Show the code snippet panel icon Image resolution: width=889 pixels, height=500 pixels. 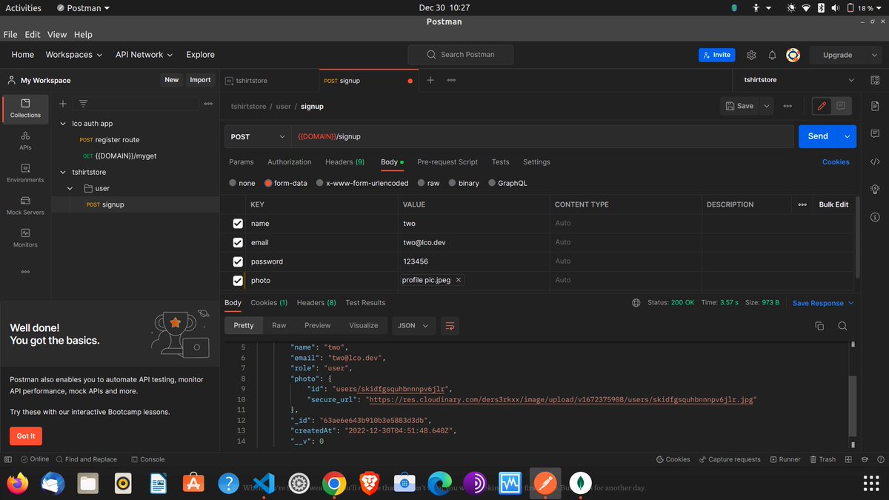point(875,161)
